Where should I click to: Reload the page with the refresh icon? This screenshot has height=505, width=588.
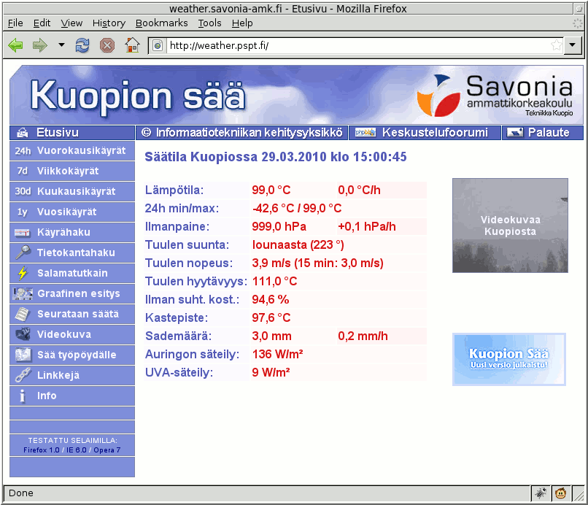82,45
